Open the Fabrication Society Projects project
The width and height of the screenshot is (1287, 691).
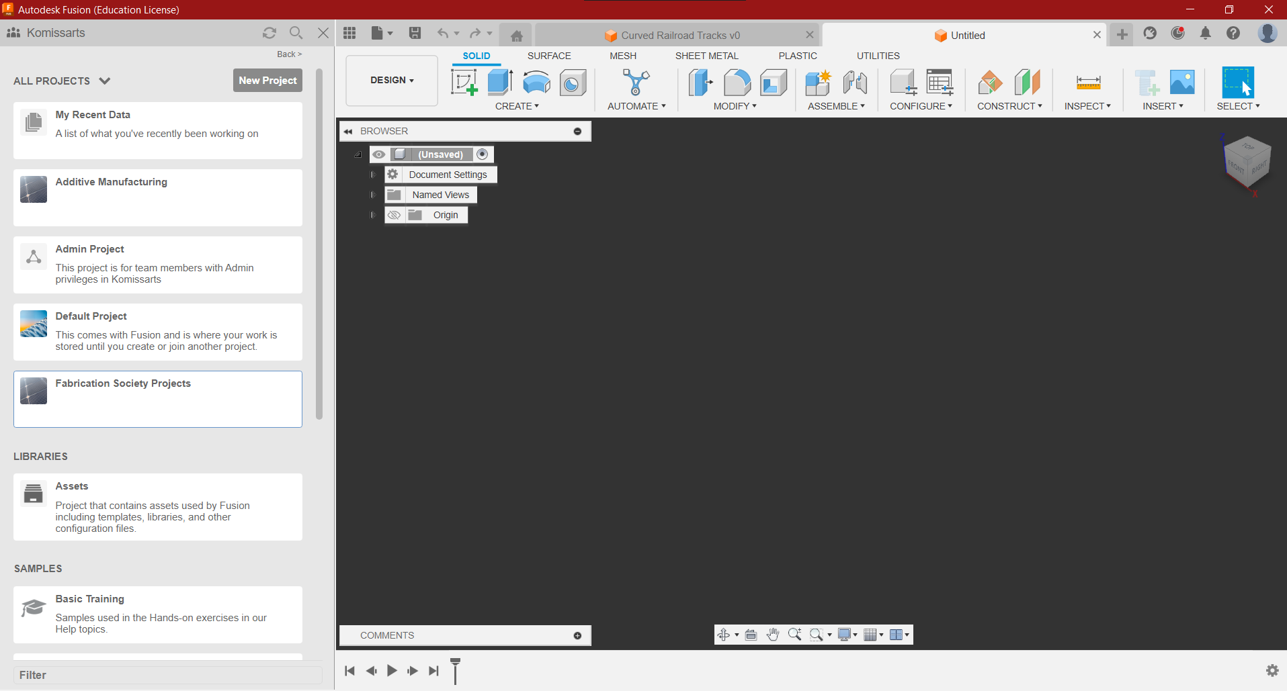click(x=158, y=399)
